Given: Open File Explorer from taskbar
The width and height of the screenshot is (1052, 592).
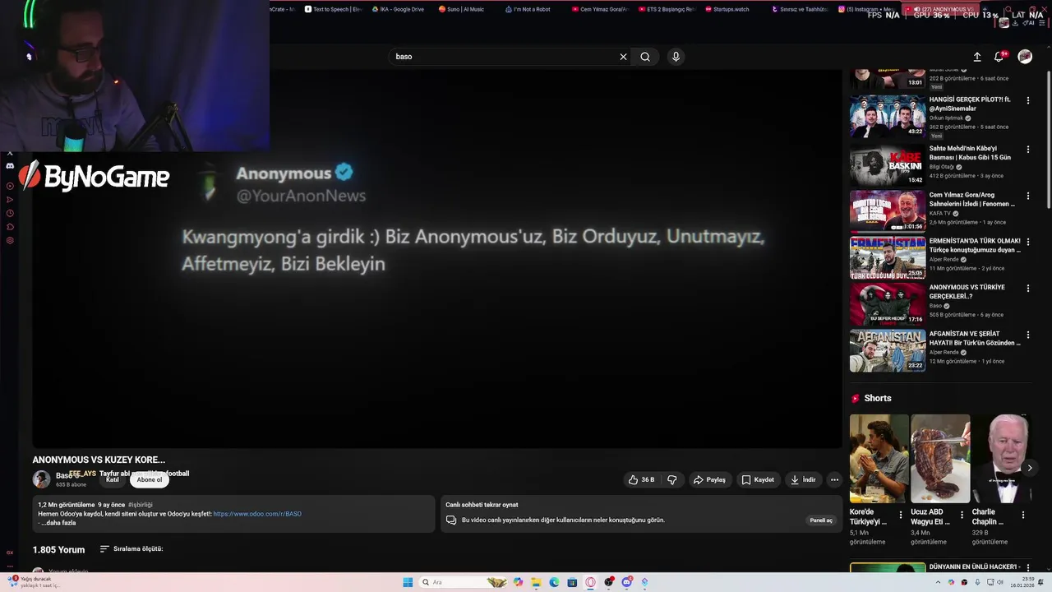Looking at the screenshot, I should pyautogui.click(x=536, y=582).
